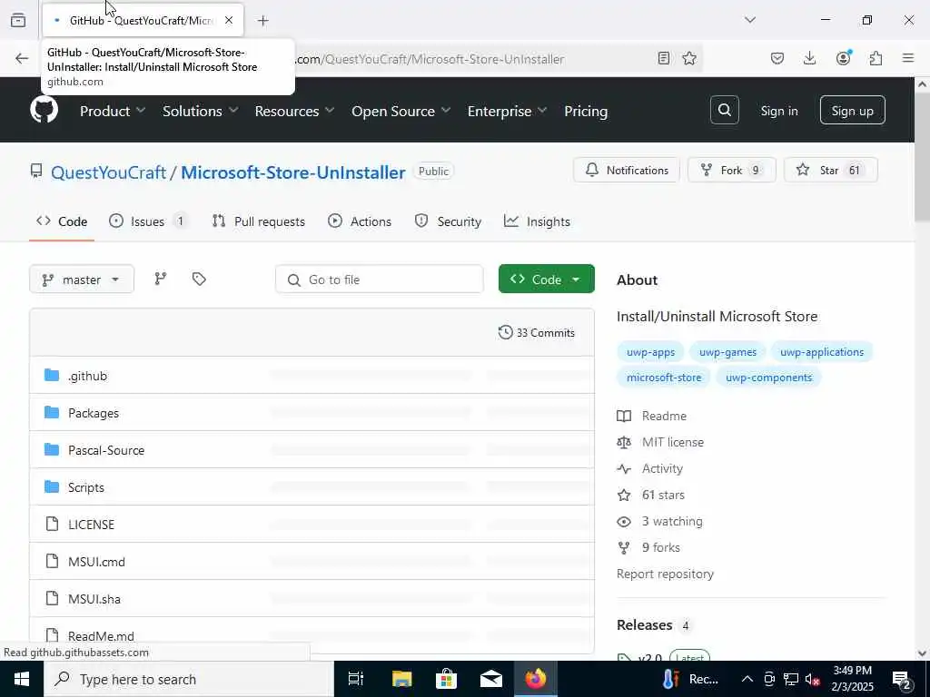Open the Pricing page

[x=586, y=111]
